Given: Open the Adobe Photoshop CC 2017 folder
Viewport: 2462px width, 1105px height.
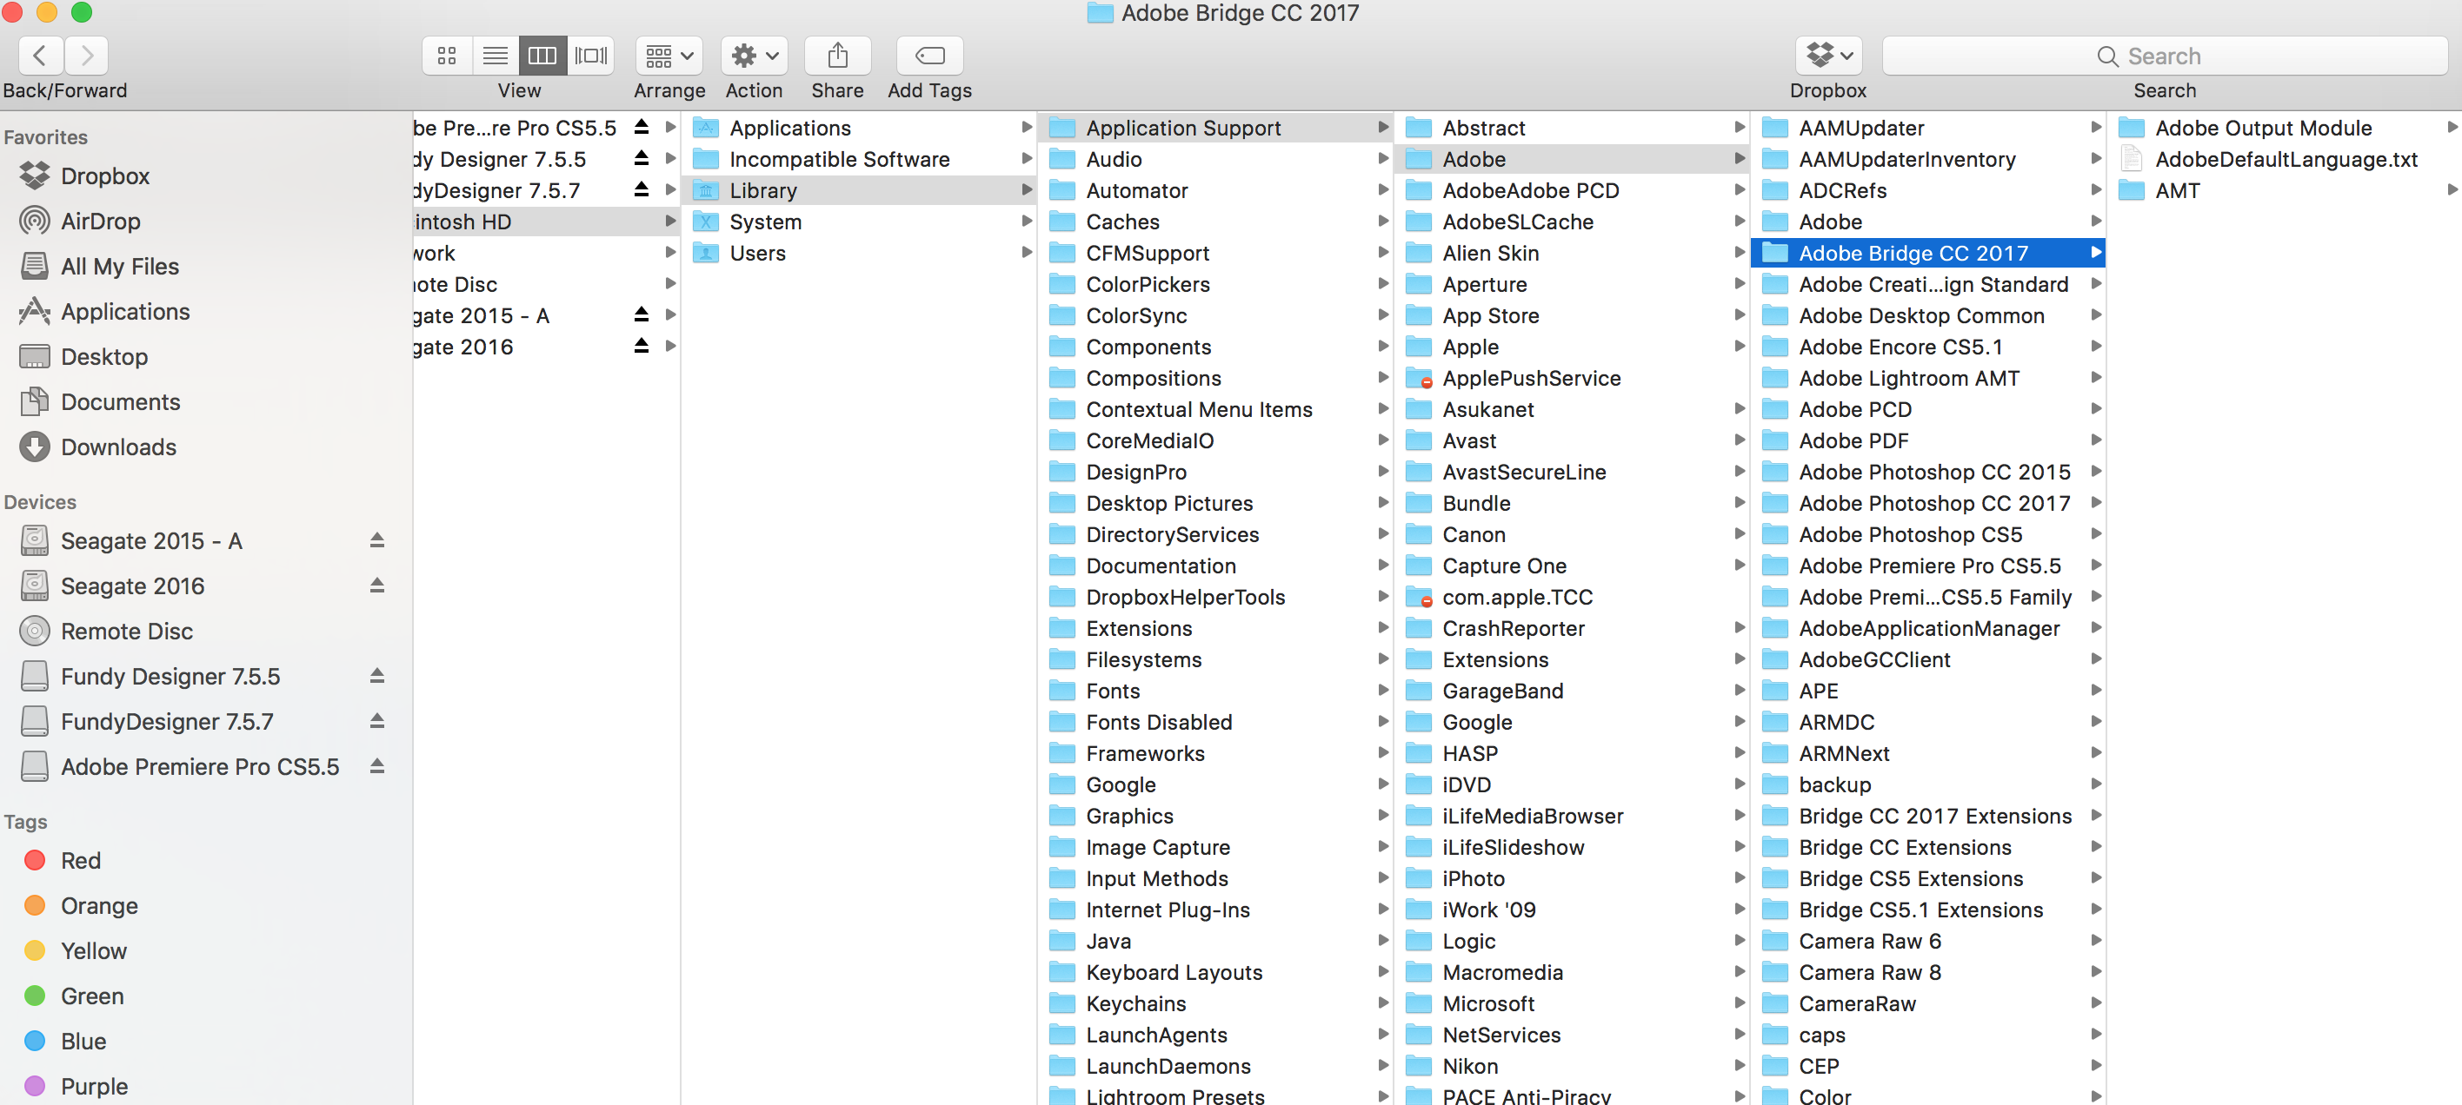Looking at the screenshot, I should coord(1933,502).
